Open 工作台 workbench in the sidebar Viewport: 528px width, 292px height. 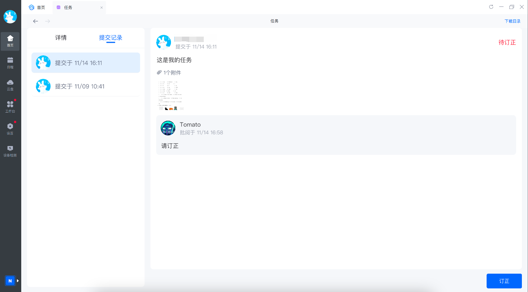click(10, 107)
